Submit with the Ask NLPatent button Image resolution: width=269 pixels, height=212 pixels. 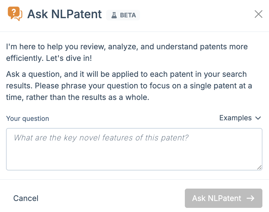click(x=223, y=198)
